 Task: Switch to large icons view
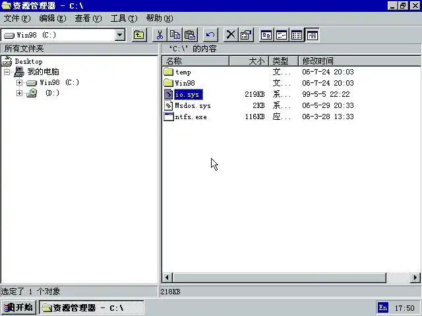coord(266,35)
